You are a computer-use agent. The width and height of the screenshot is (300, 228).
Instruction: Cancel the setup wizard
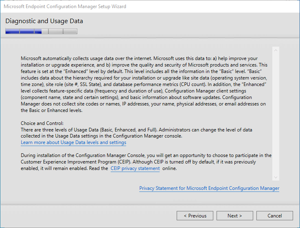pyautogui.click(x=274, y=215)
